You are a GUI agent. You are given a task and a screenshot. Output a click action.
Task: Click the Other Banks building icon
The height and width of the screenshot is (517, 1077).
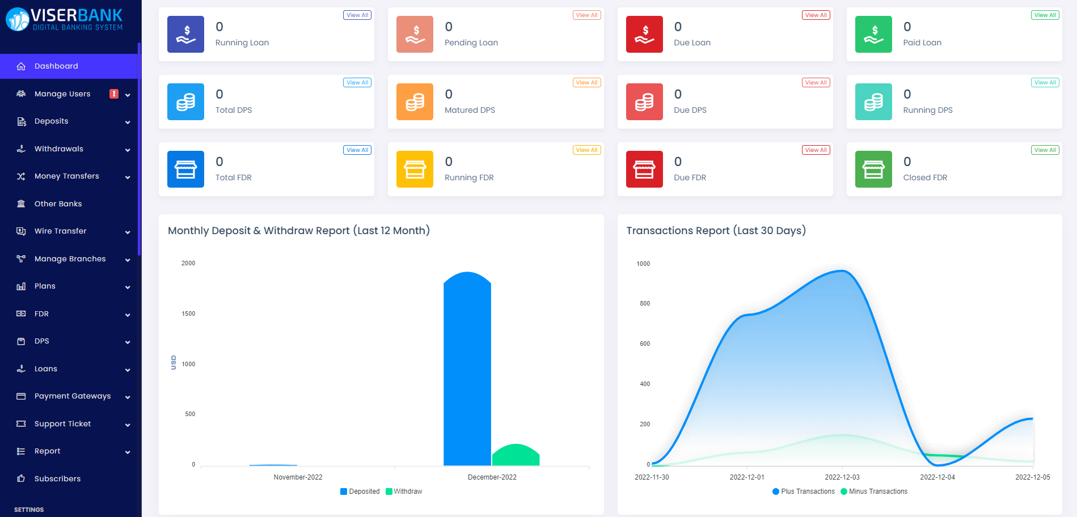[21, 204]
